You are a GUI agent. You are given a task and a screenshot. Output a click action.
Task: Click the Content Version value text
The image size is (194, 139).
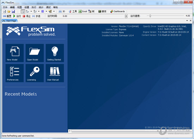(x=169, y=35)
